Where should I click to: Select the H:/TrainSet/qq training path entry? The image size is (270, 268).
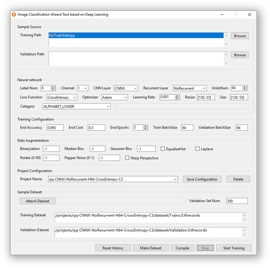coord(136,35)
